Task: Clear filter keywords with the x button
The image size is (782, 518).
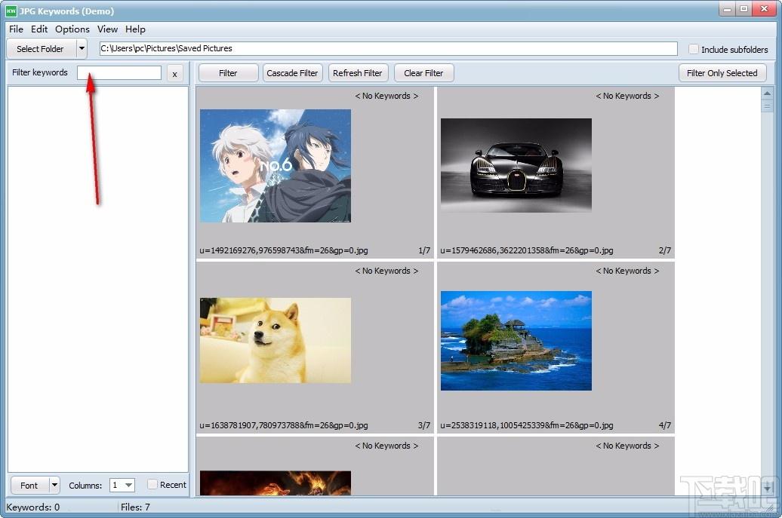Action: 174,74
